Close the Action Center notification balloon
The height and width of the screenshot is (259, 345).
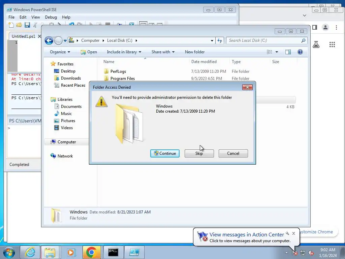(x=293, y=233)
